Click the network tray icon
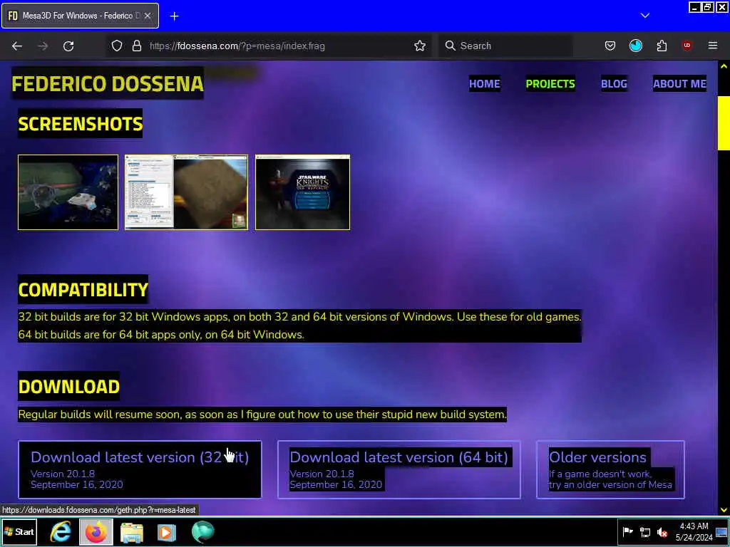The height and width of the screenshot is (547, 730). tap(645, 532)
